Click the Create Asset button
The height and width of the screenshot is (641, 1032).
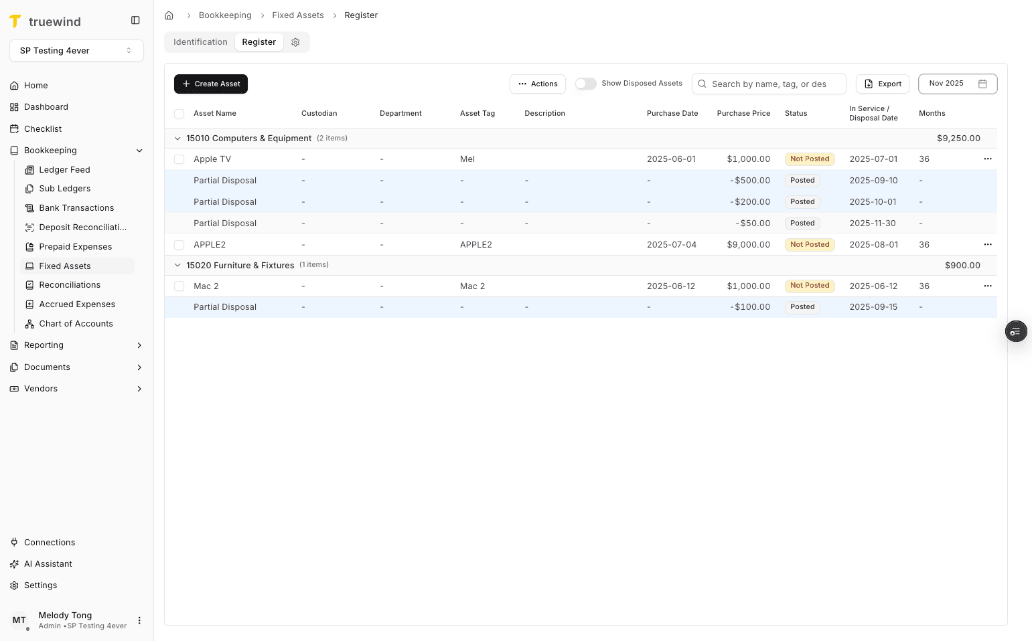pos(210,84)
